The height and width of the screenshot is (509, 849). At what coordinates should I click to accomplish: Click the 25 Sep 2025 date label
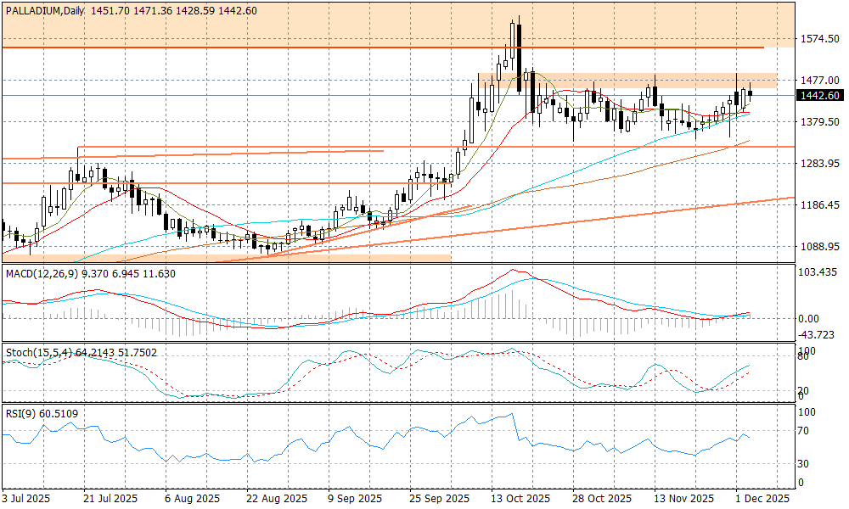[x=438, y=498]
